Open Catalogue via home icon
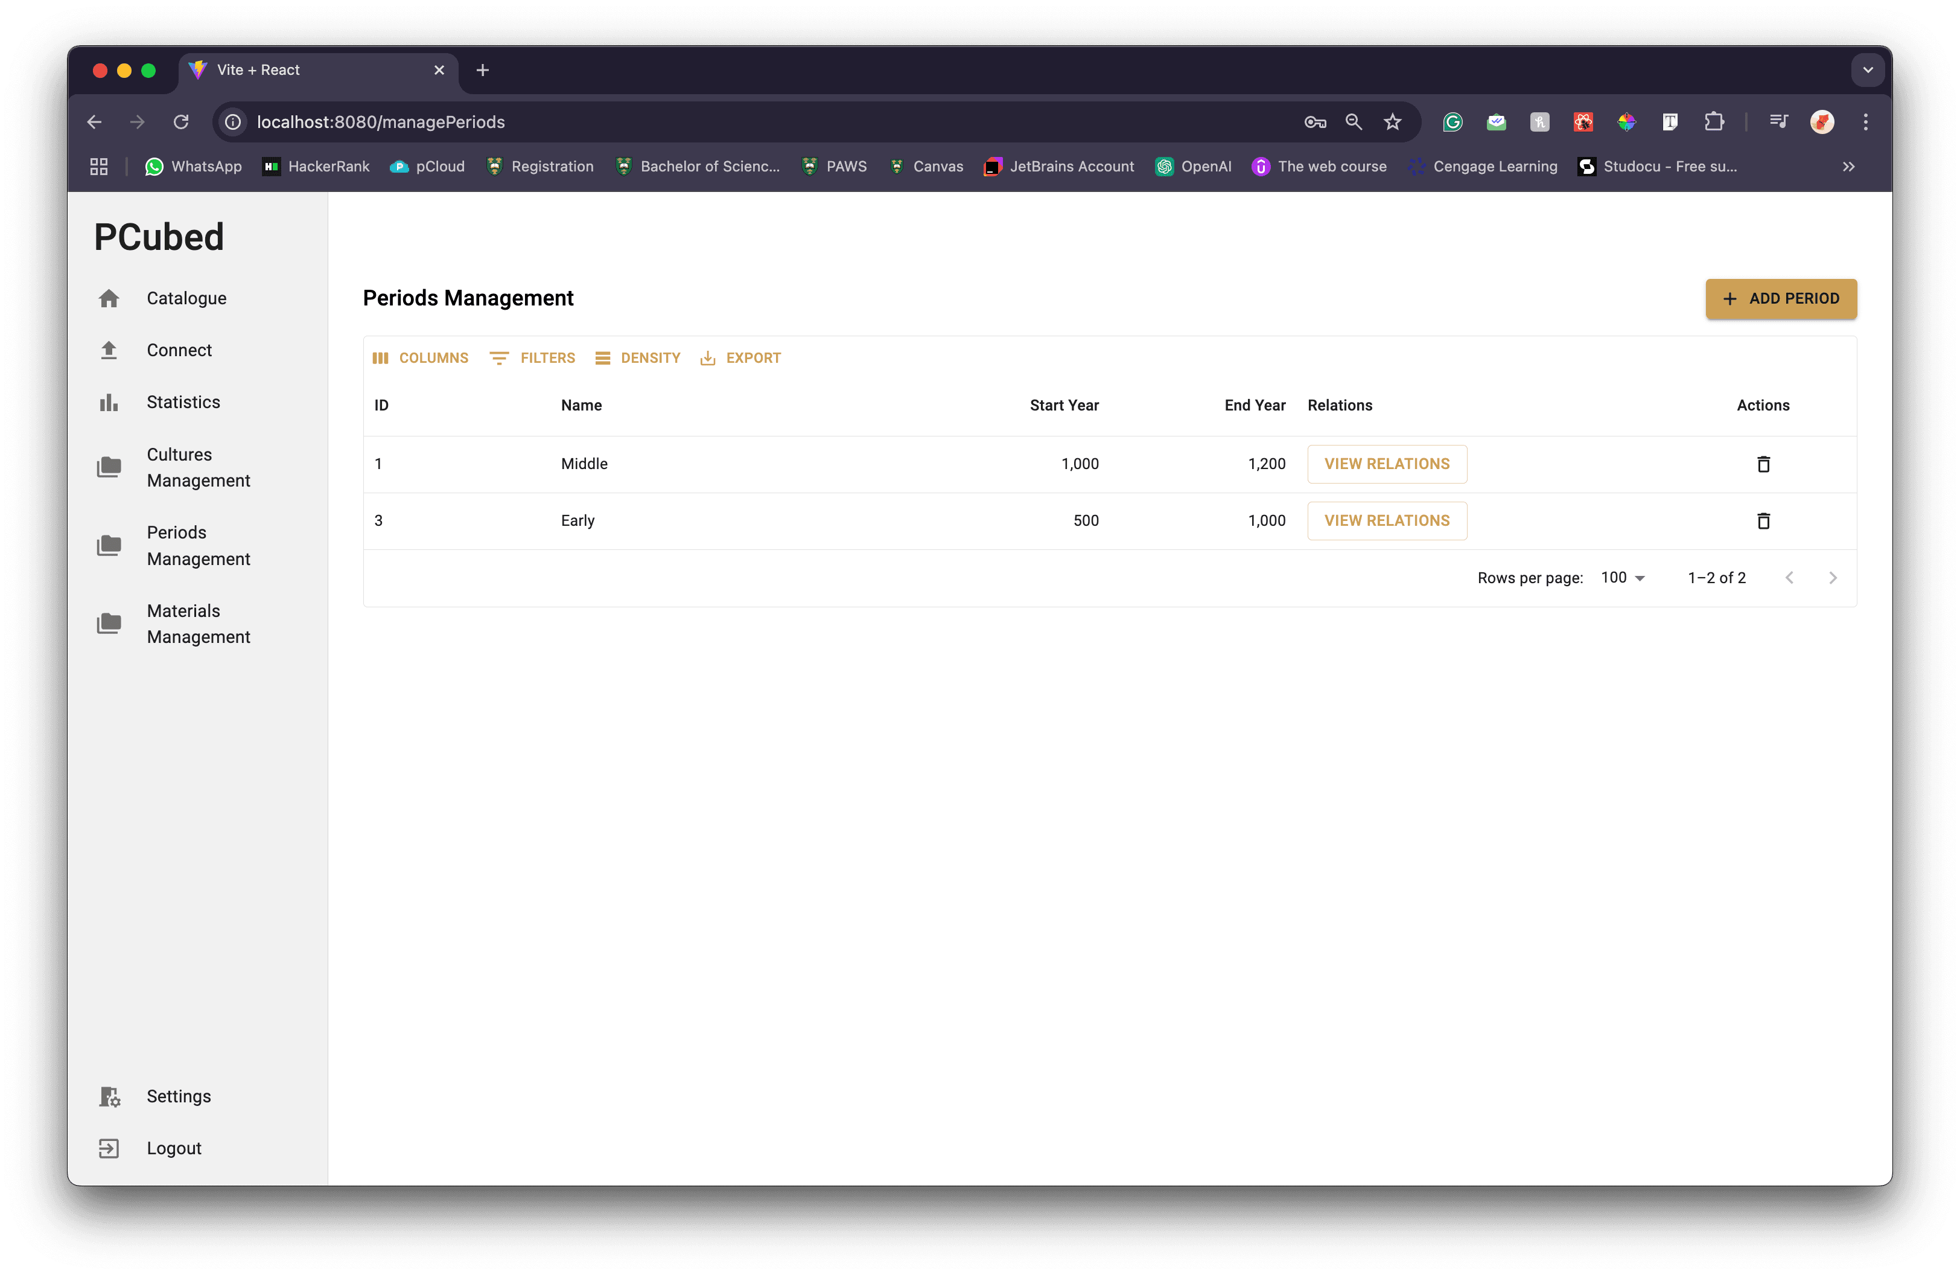The height and width of the screenshot is (1275, 1960). (109, 298)
